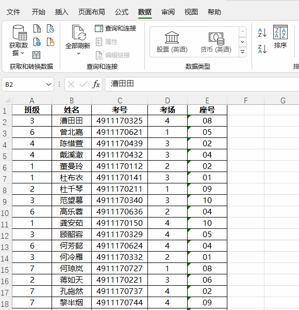The width and height of the screenshot is (299, 310).
Task: Open the Name Box dropdown arrow
Action: click(x=48, y=84)
